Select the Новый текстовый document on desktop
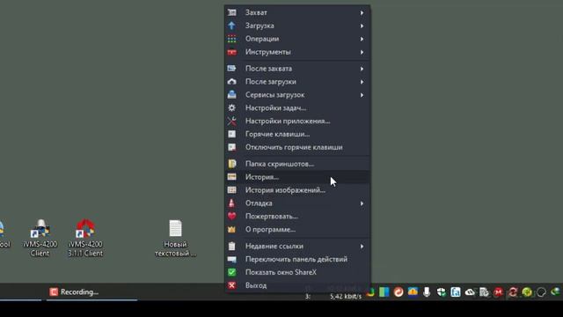This screenshot has height=317, width=563. coord(175,239)
